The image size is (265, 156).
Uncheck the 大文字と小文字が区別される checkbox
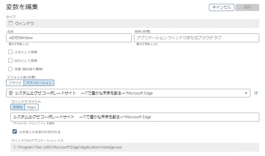pyautogui.click(x=14, y=131)
